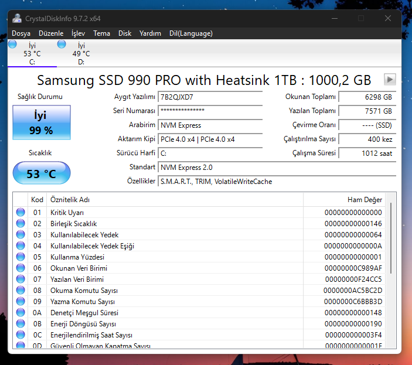The image size is (412, 365).
Task: Click the D: drive blue status orb
Action: coord(62,44)
